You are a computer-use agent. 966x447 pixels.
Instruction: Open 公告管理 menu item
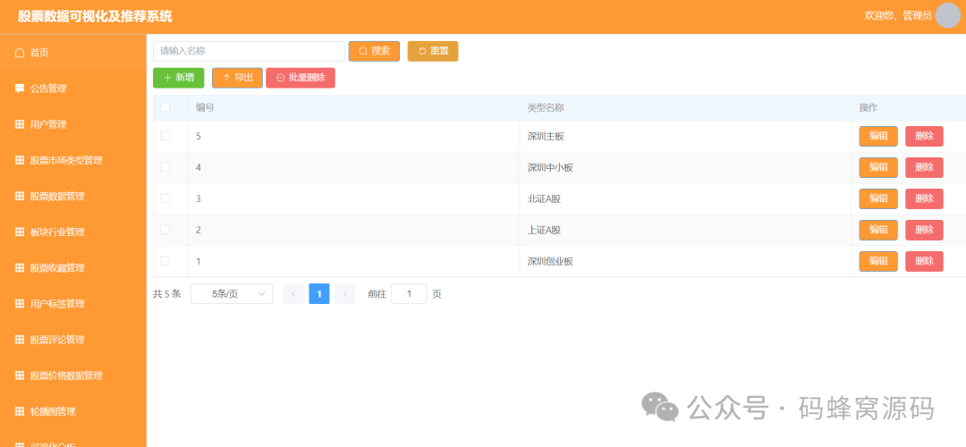(x=73, y=88)
